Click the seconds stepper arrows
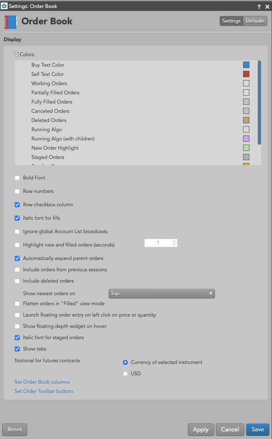 click(x=174, y=243)
